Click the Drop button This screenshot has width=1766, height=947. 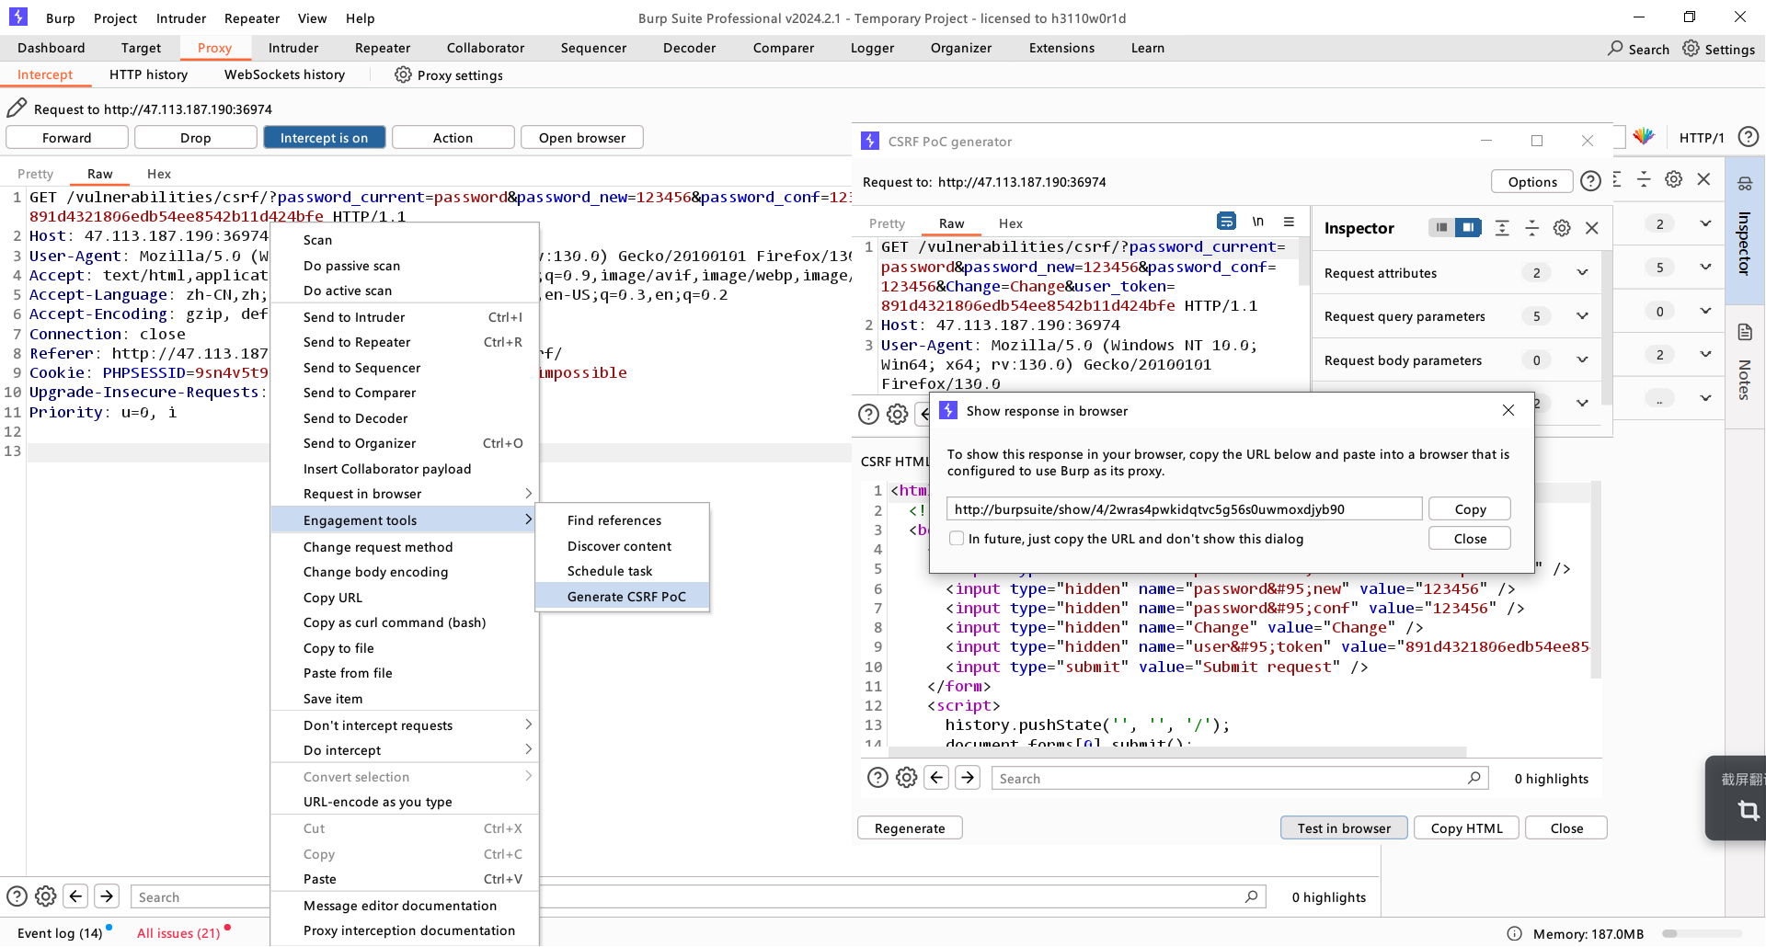click(195, 137)
